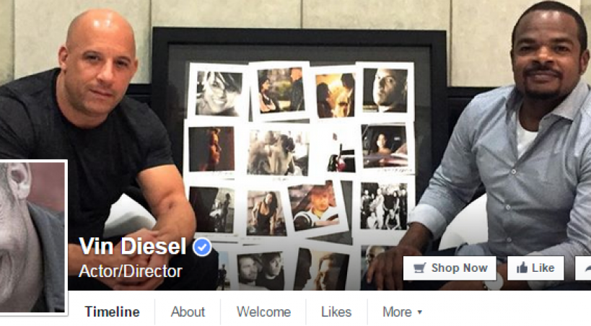Open the More dropdown arrow
This screenshot has height=326, width=591.
(420, 312)
